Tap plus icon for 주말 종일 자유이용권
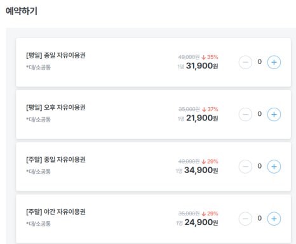Image resolution: width=296 pixels, height=244 pixels. click(274, 167)
